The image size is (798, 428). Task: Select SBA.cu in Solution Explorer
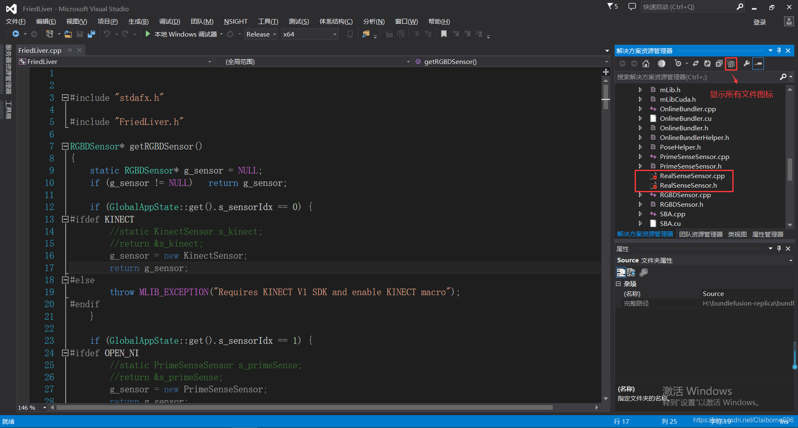coord(670,223)
